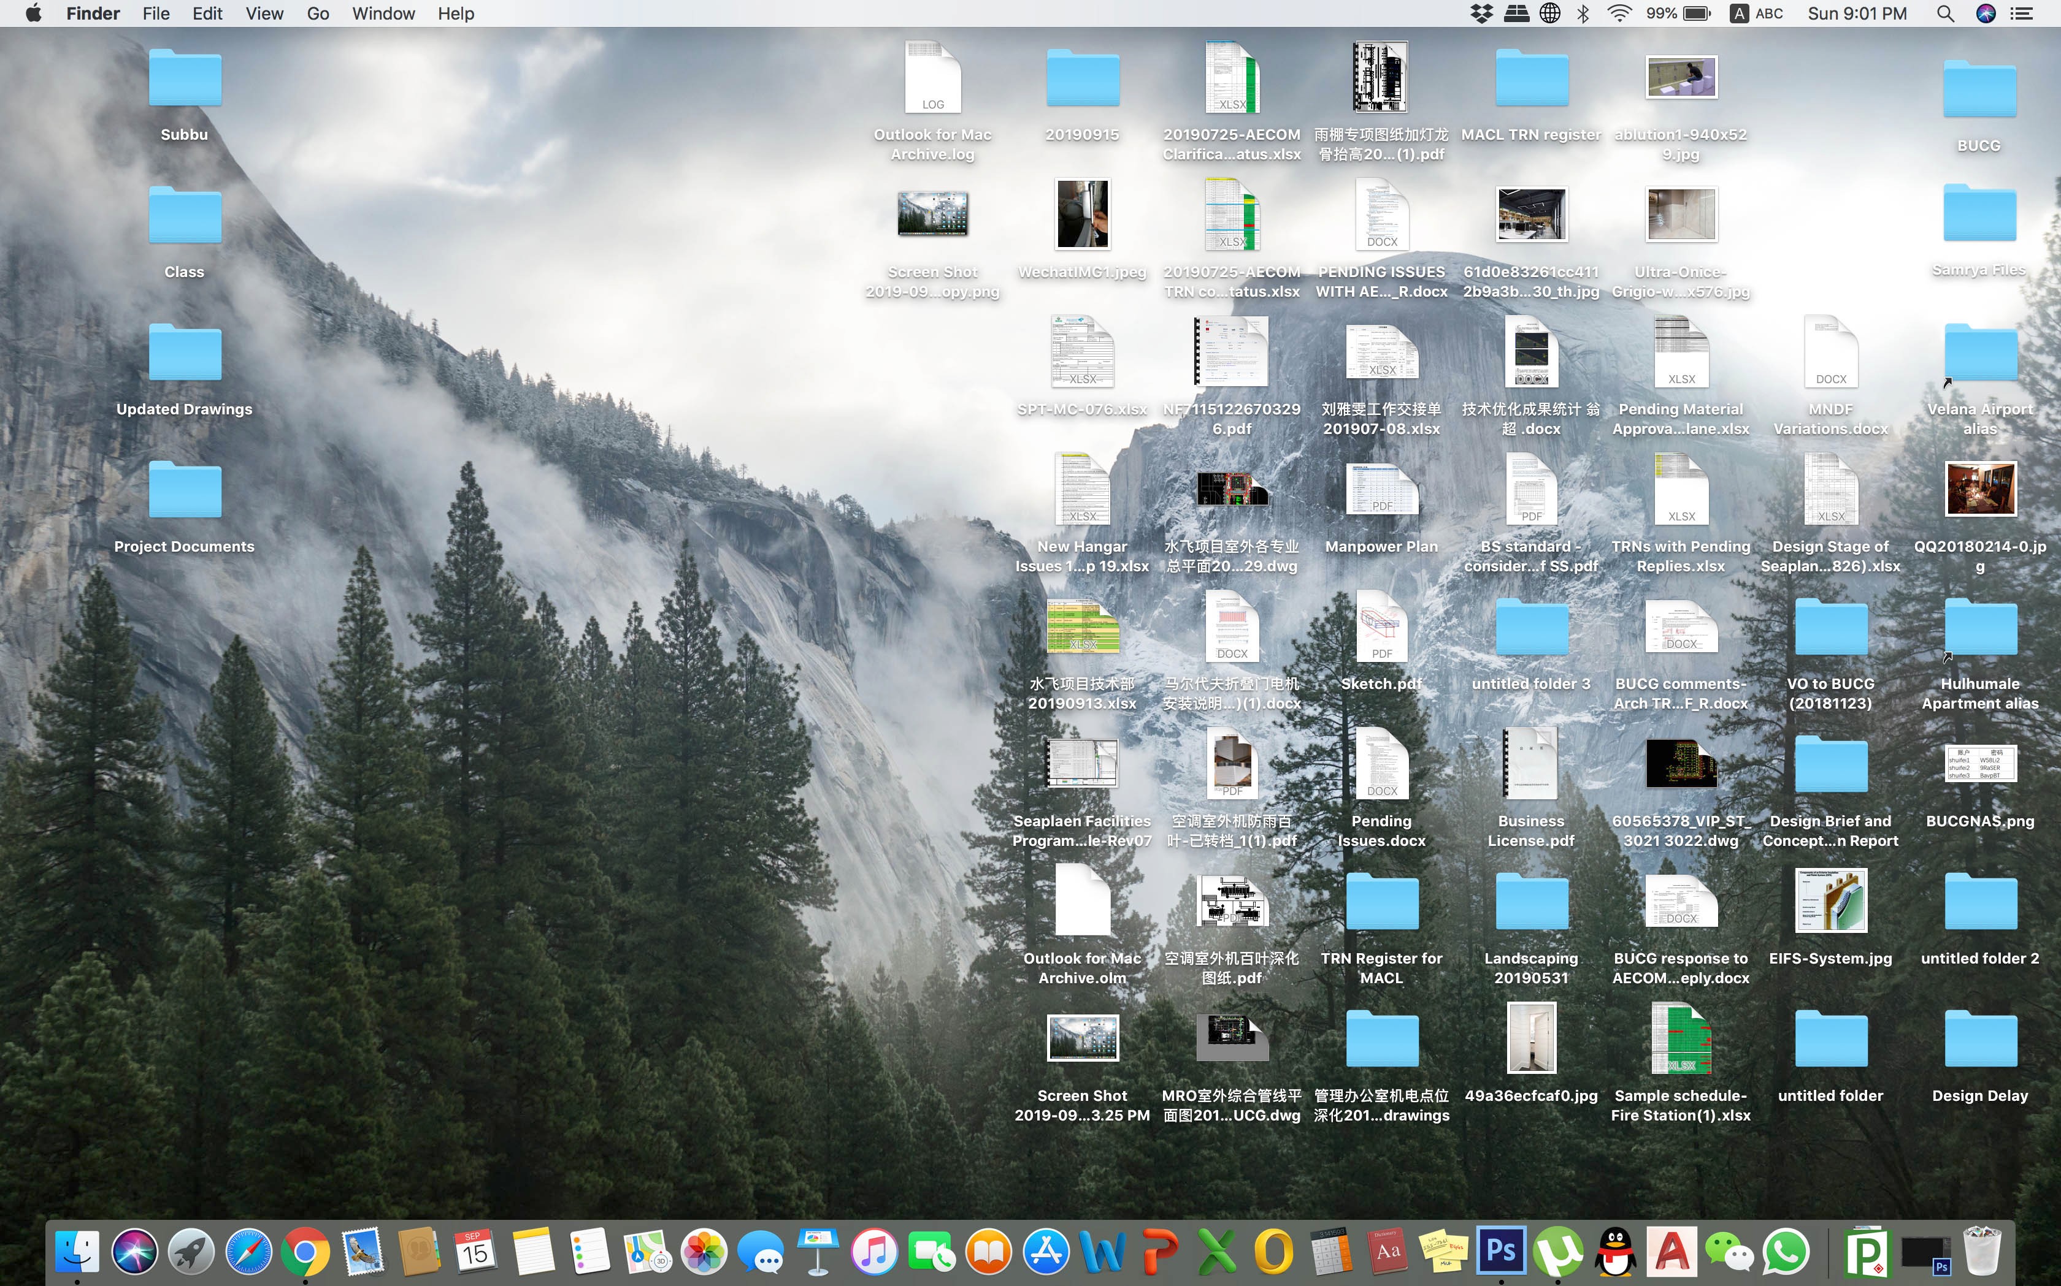Screen dimensions: 2061x1286
Task: Open the Bluetooth status menu
Action: click(1583, 13)
